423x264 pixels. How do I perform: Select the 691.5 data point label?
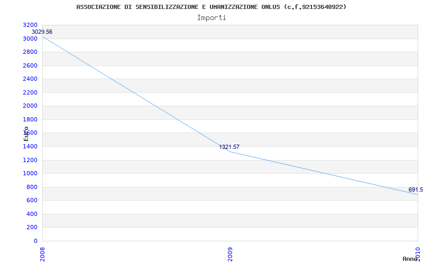point(416,190)
